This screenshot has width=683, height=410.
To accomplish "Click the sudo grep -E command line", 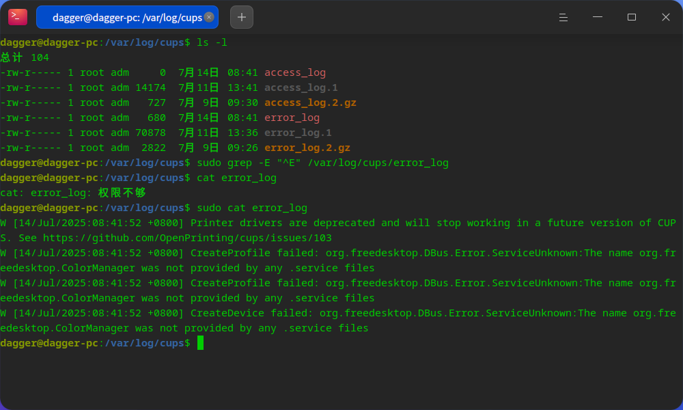I will (322, 163).
